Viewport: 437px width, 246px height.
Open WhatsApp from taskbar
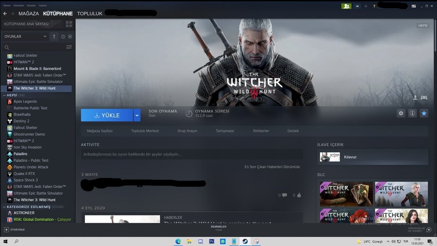point(223,241)
